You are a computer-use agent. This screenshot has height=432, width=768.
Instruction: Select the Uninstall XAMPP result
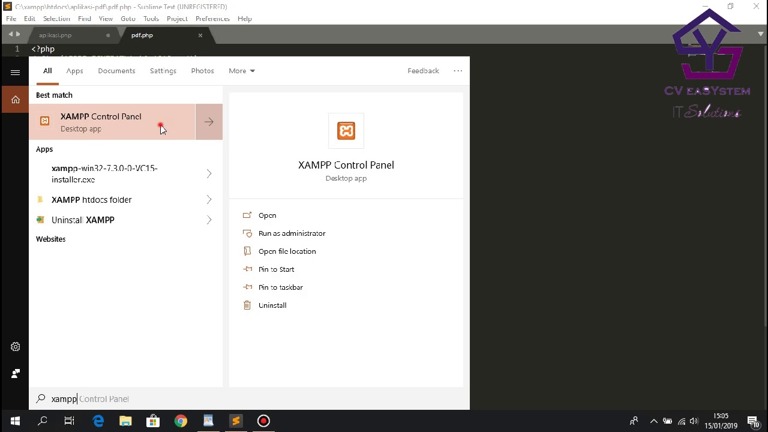pos(112,220)
